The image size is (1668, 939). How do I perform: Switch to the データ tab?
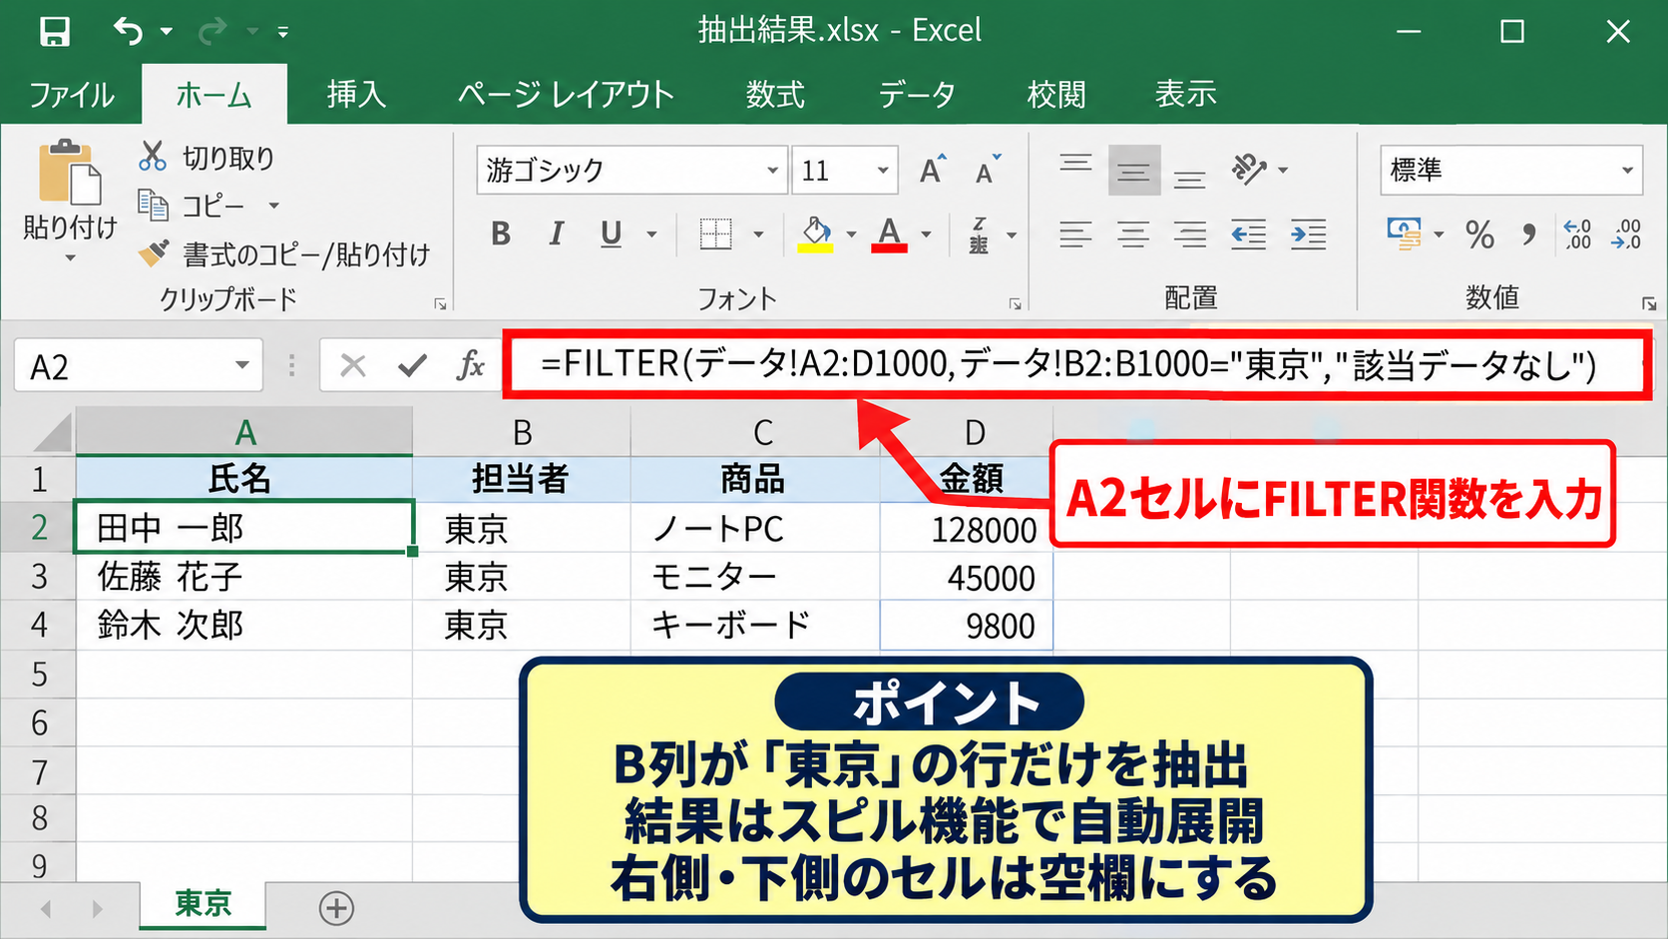917,95
